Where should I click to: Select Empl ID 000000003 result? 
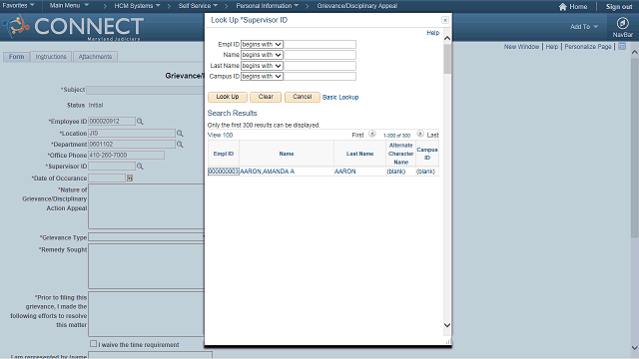pyautogui.click(x=224, y=172)
